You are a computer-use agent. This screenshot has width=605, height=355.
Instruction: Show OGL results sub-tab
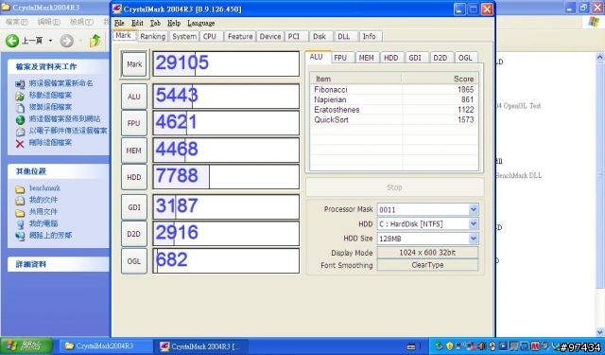(465, 58)
